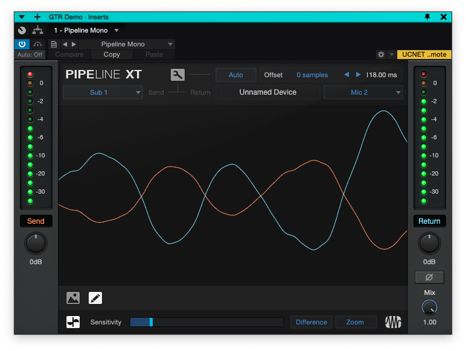Increase offset with right arrow
This screenshot has height=351, width=466.
point(359,75)
